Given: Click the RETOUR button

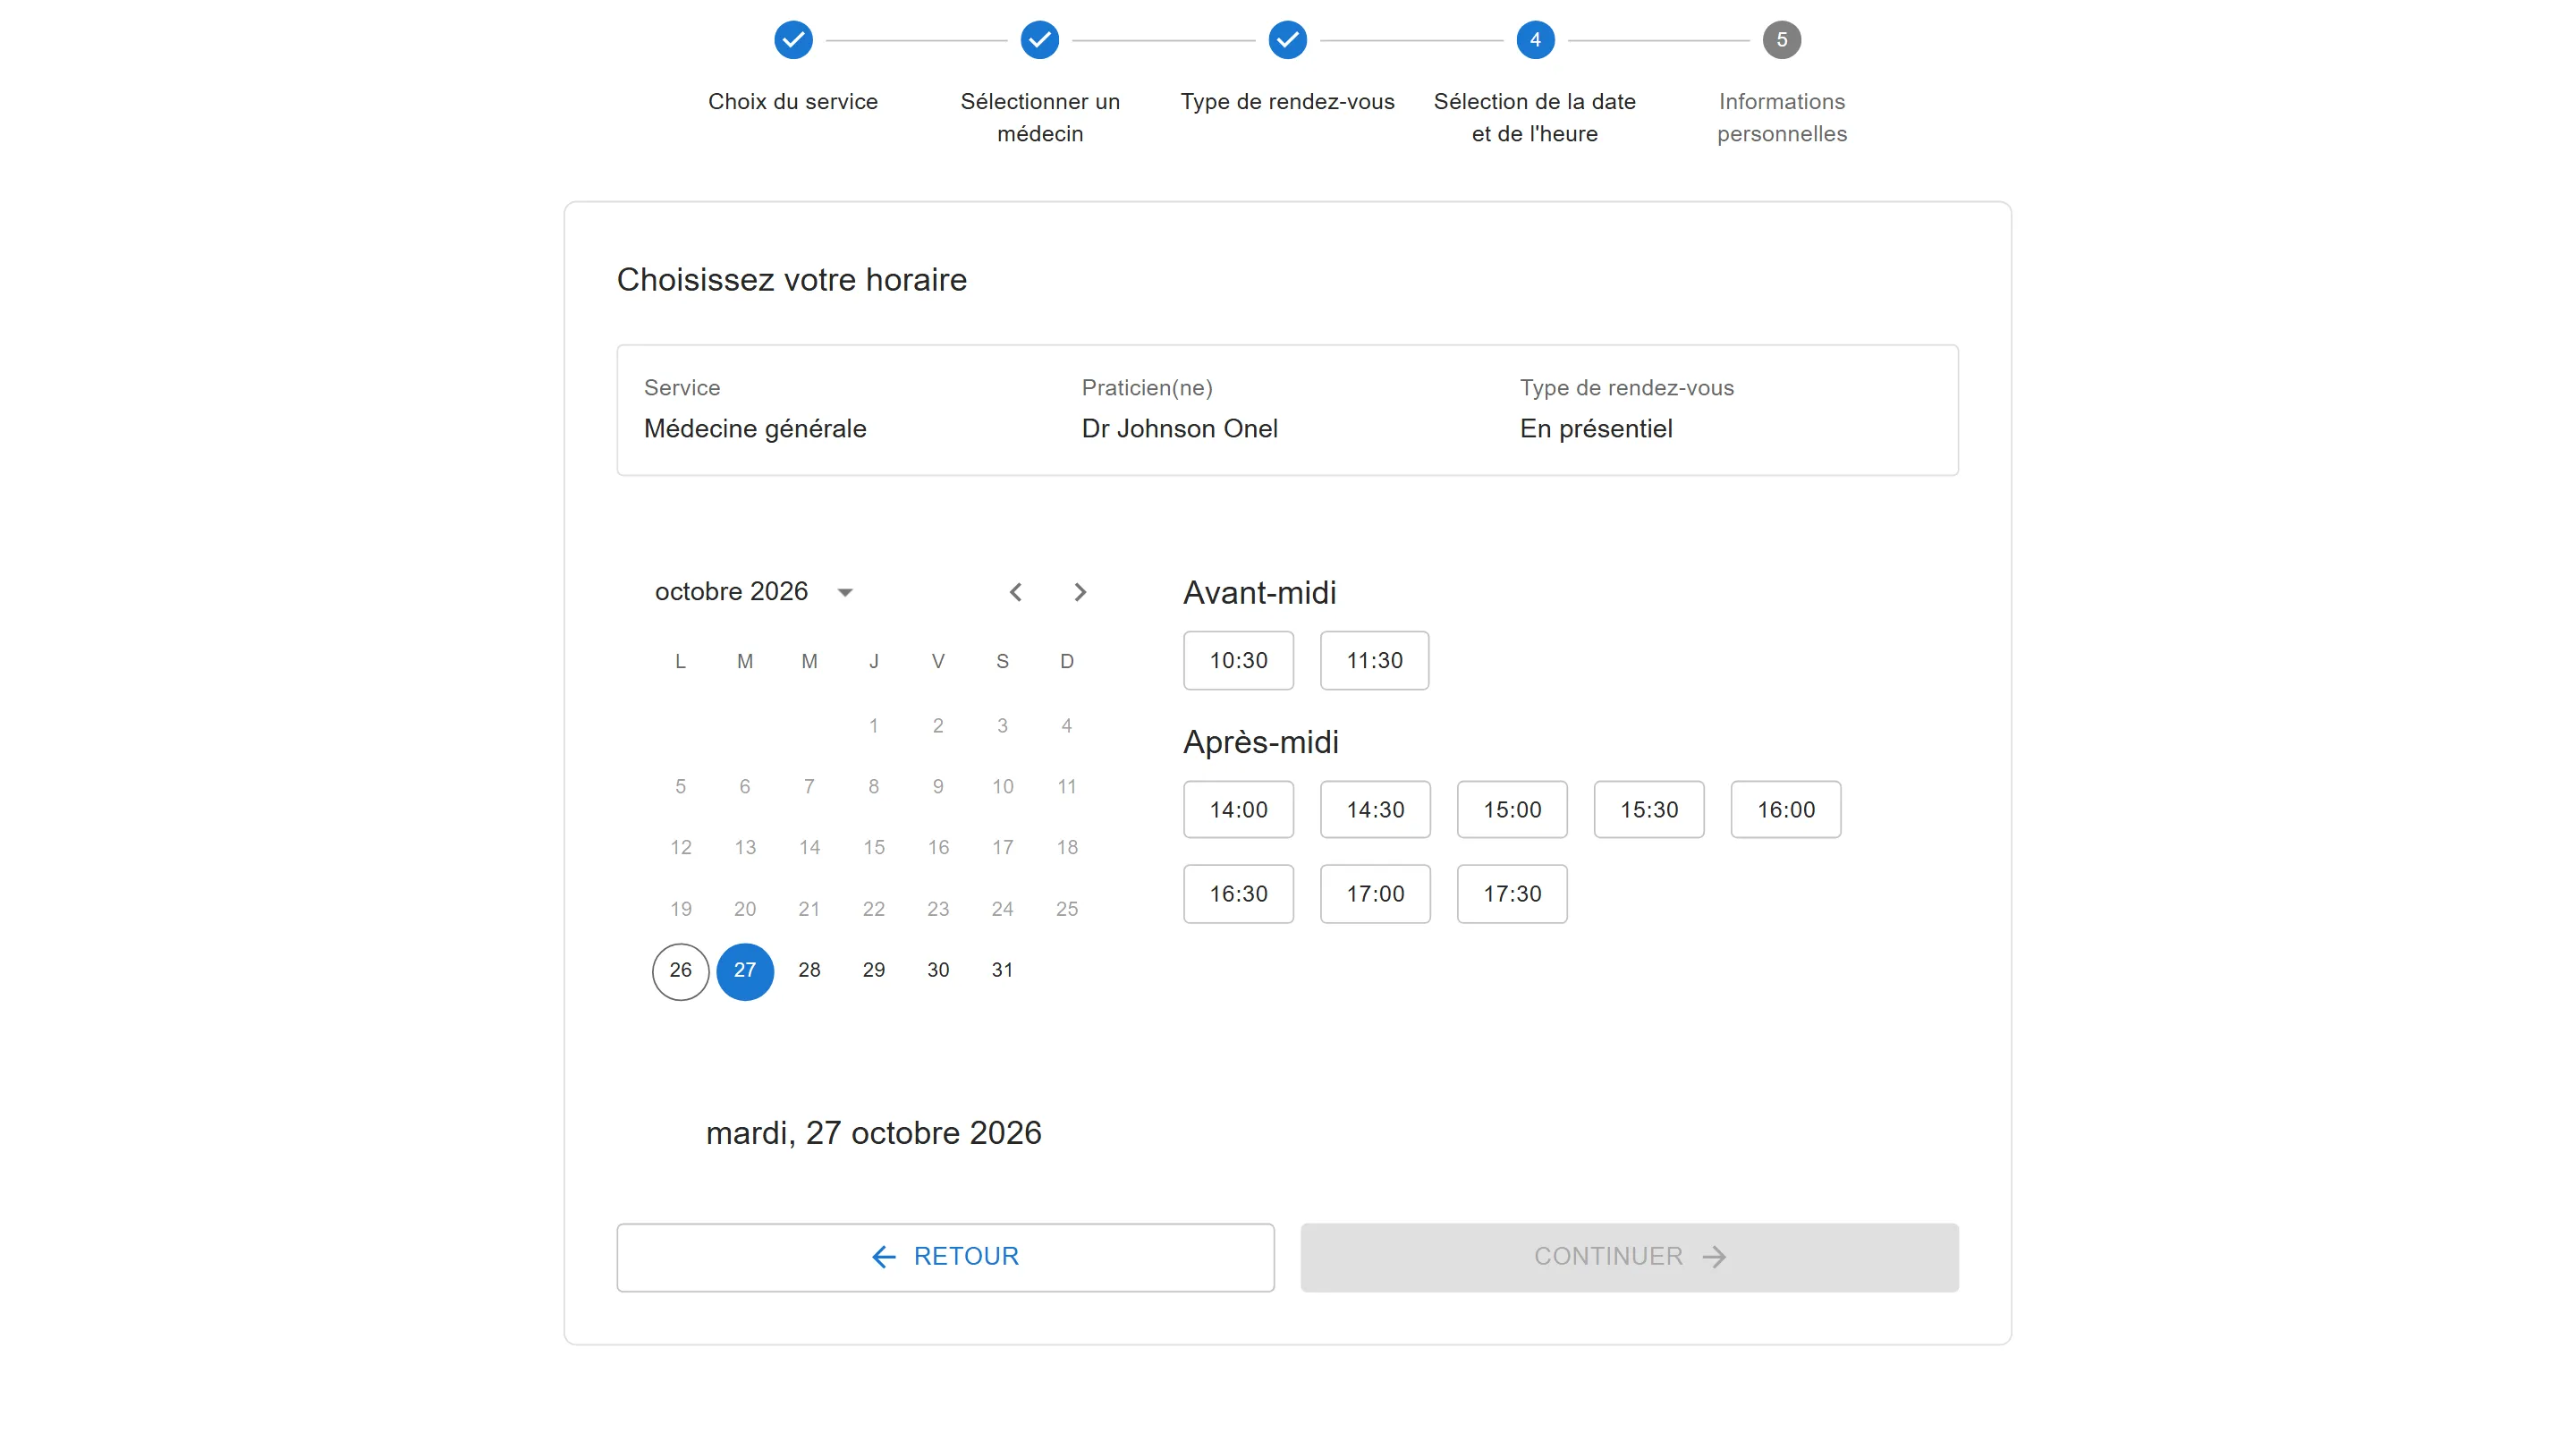Looking at the screenshot, I should (945, 1257).
